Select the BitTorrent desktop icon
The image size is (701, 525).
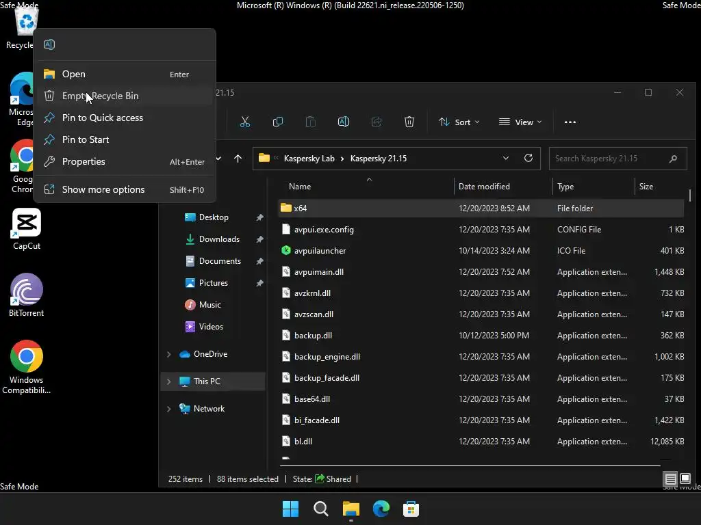tap(27, 295)
